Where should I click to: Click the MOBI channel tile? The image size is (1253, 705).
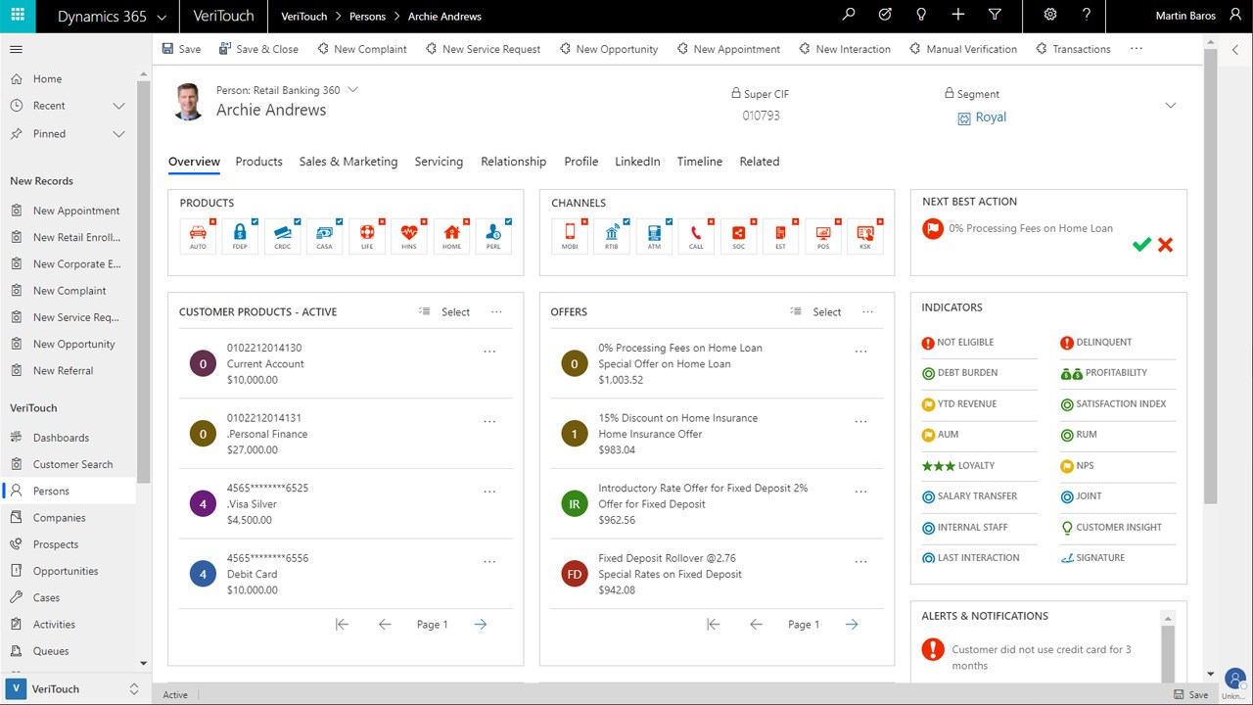click(x=570, y=235)
